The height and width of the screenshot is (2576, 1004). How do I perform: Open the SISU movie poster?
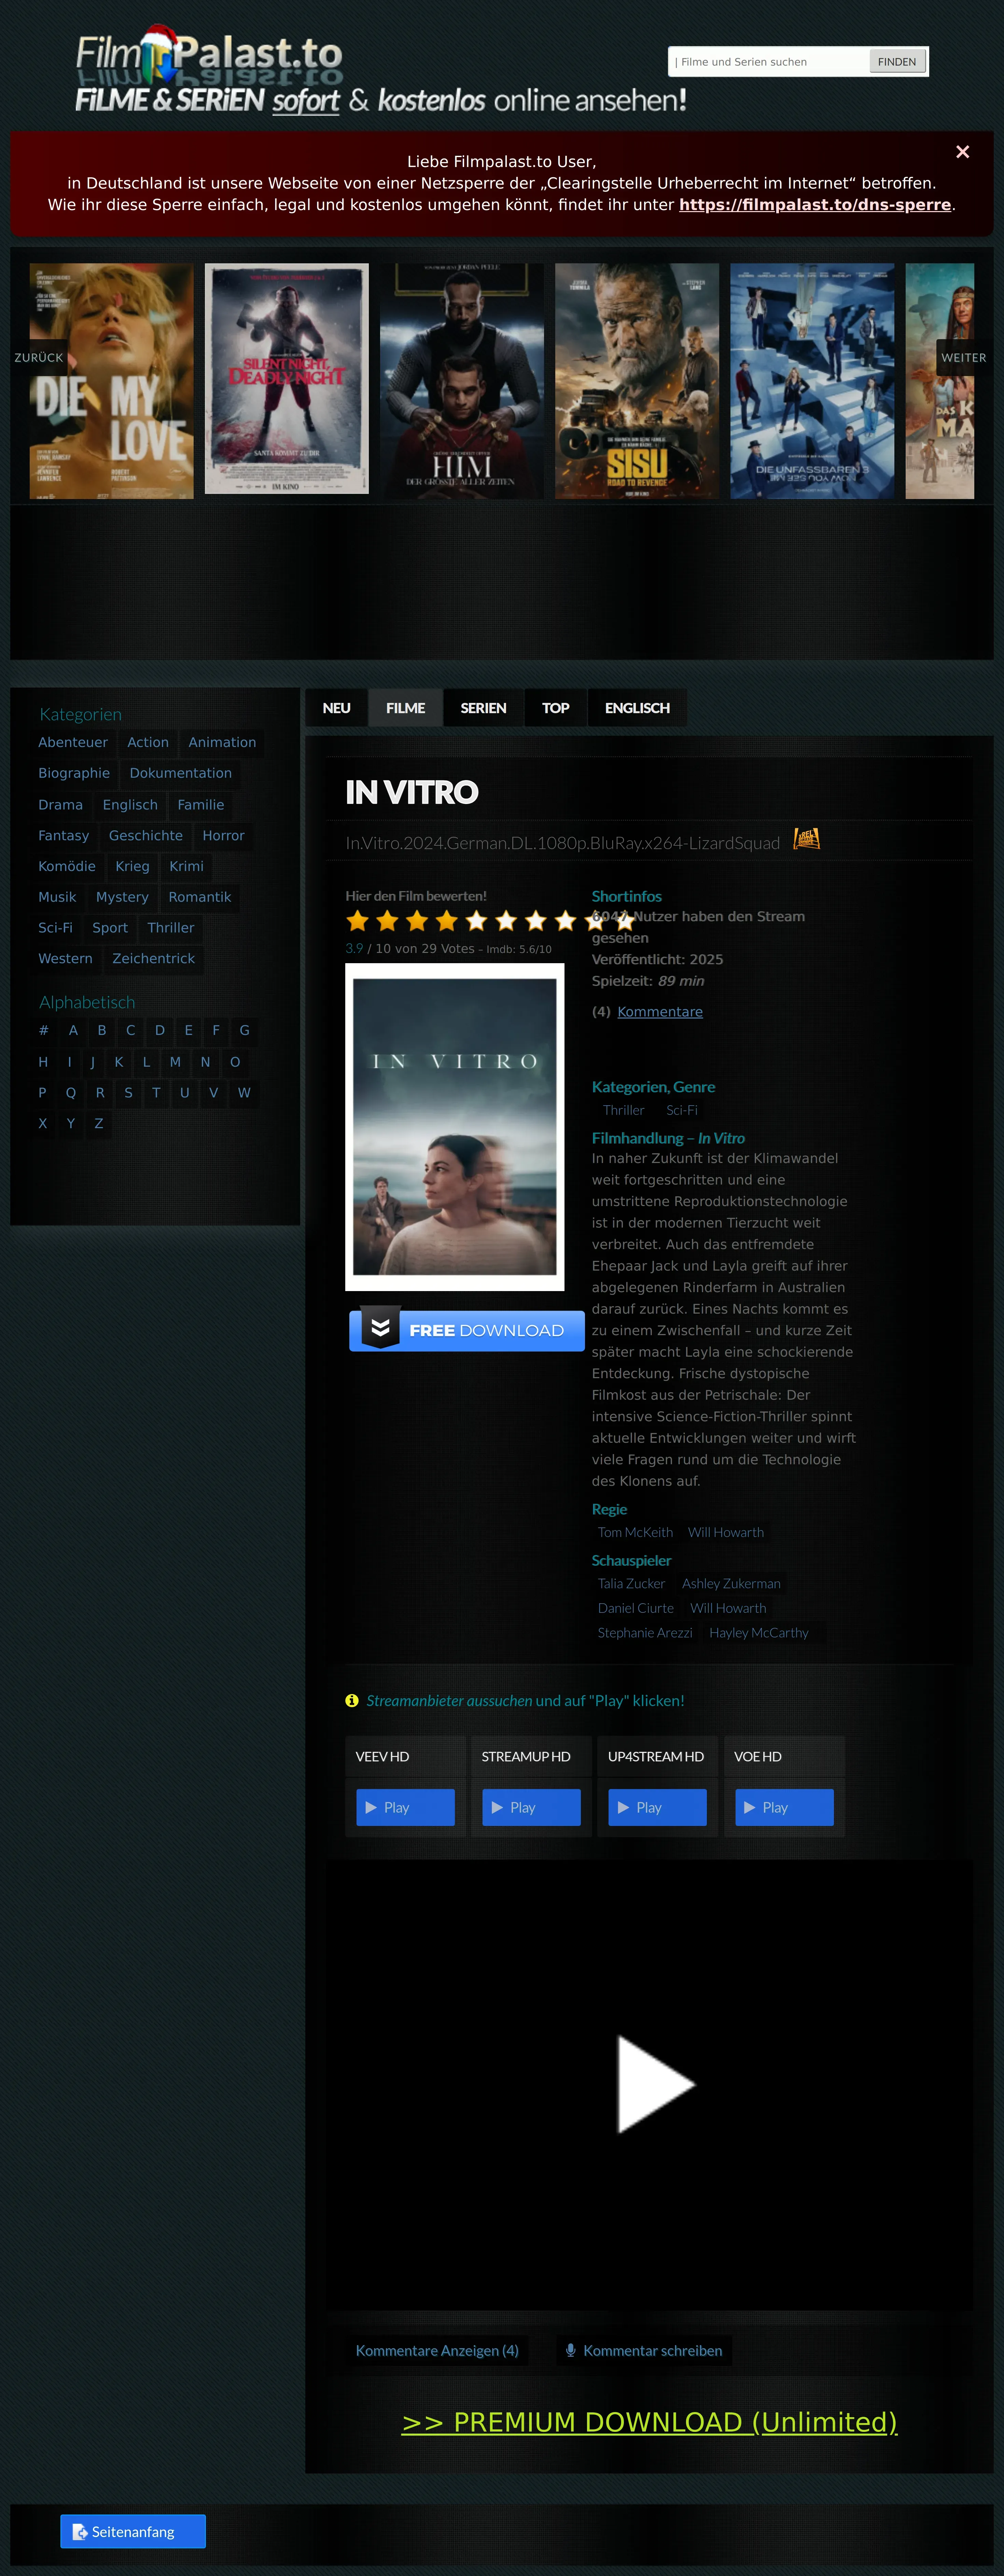(637, 381)
